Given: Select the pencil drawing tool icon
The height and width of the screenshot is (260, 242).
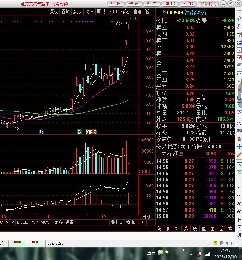Looking at the screenshot, I should click(x=239, y=154).
